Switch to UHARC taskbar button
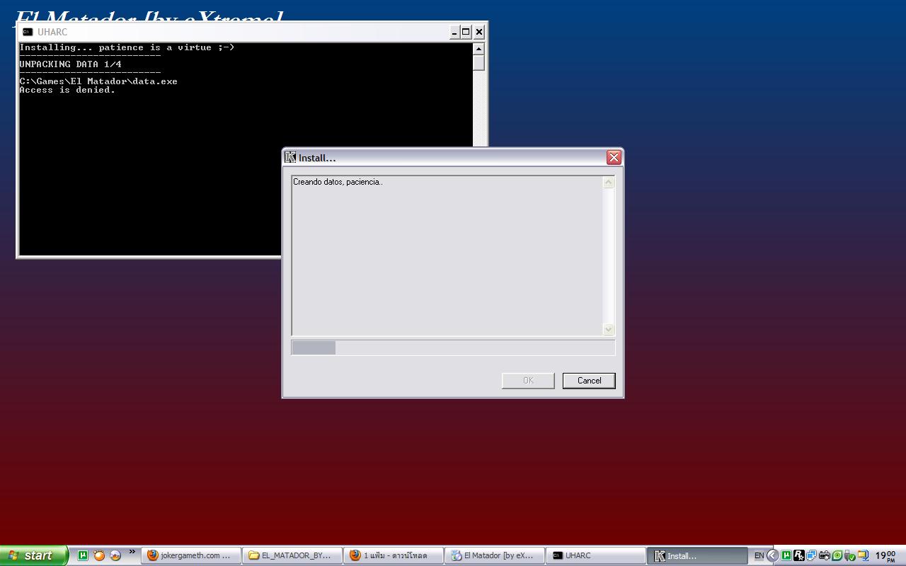Screen dimensions: 906x566 (x=596, y=555)
